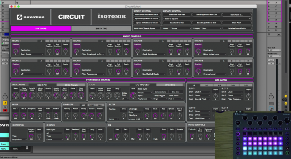Switch to the SYNTH TWO tab

coord(101,29)
